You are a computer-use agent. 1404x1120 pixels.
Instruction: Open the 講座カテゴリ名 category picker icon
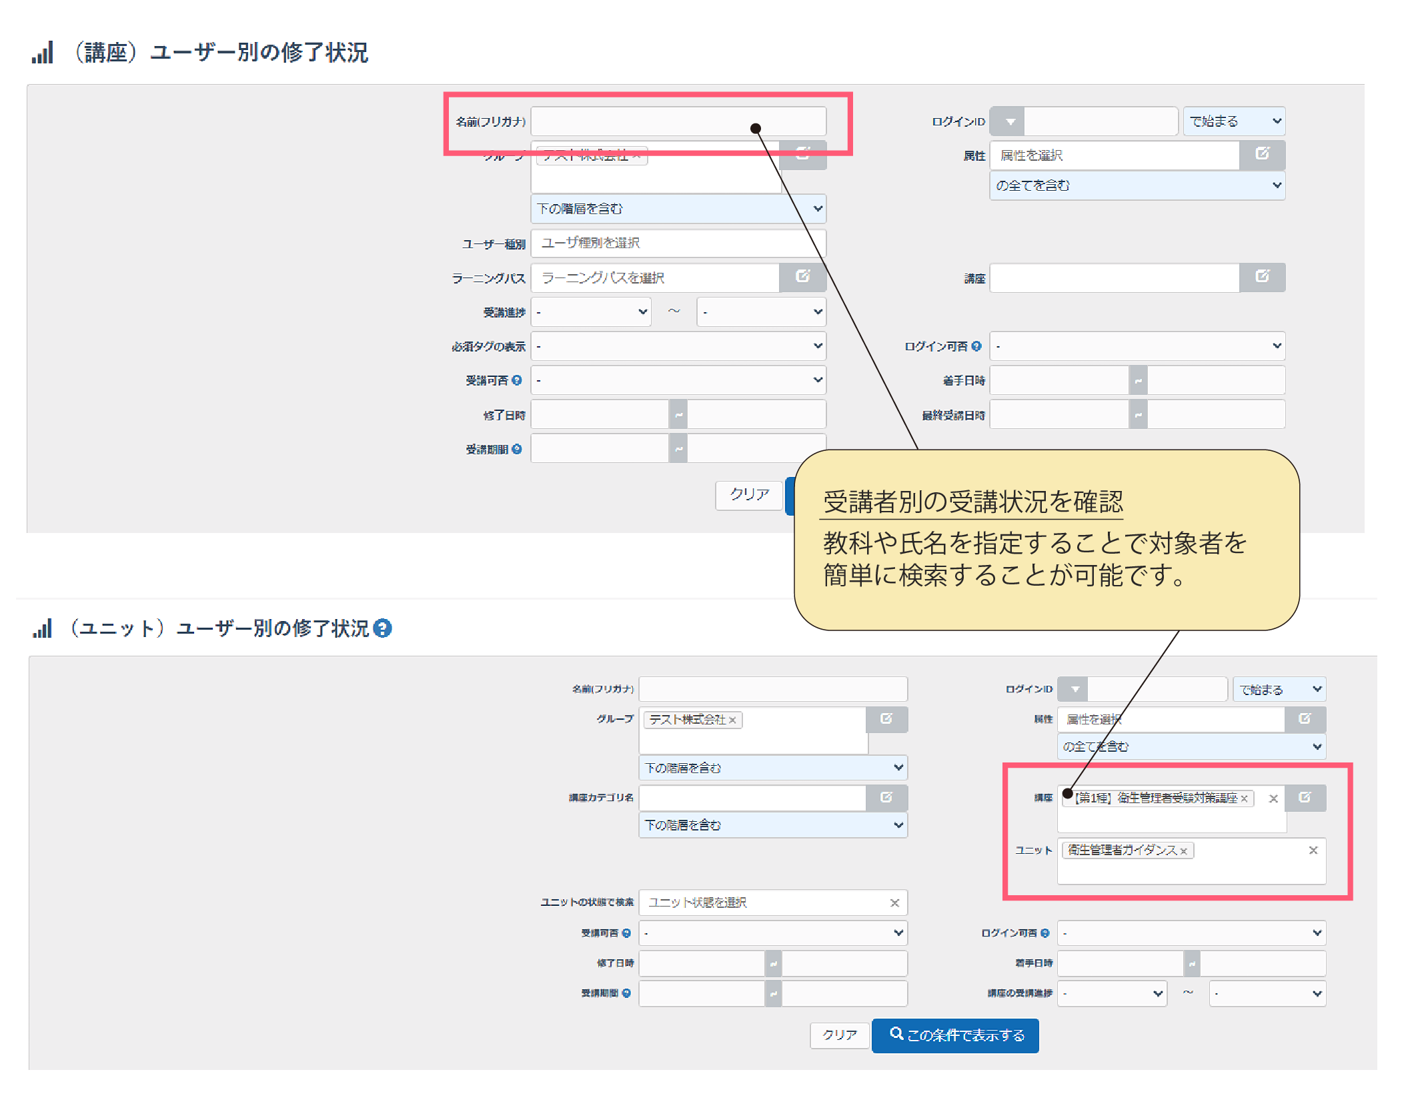pyautogui.click(x=887, y=798)
